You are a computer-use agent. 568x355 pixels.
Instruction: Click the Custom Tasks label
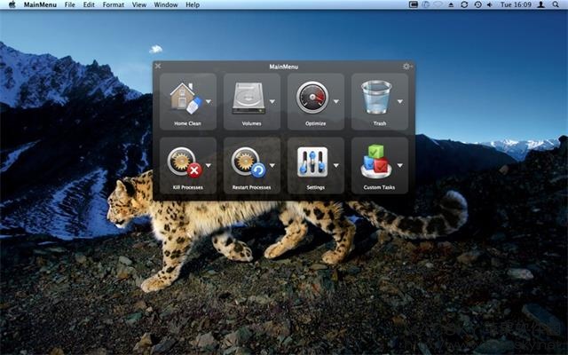(379, 187)
